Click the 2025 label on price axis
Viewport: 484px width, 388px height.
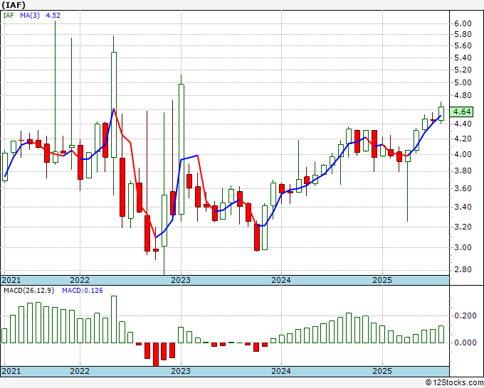pyautogui.click(x=382, y=280)
